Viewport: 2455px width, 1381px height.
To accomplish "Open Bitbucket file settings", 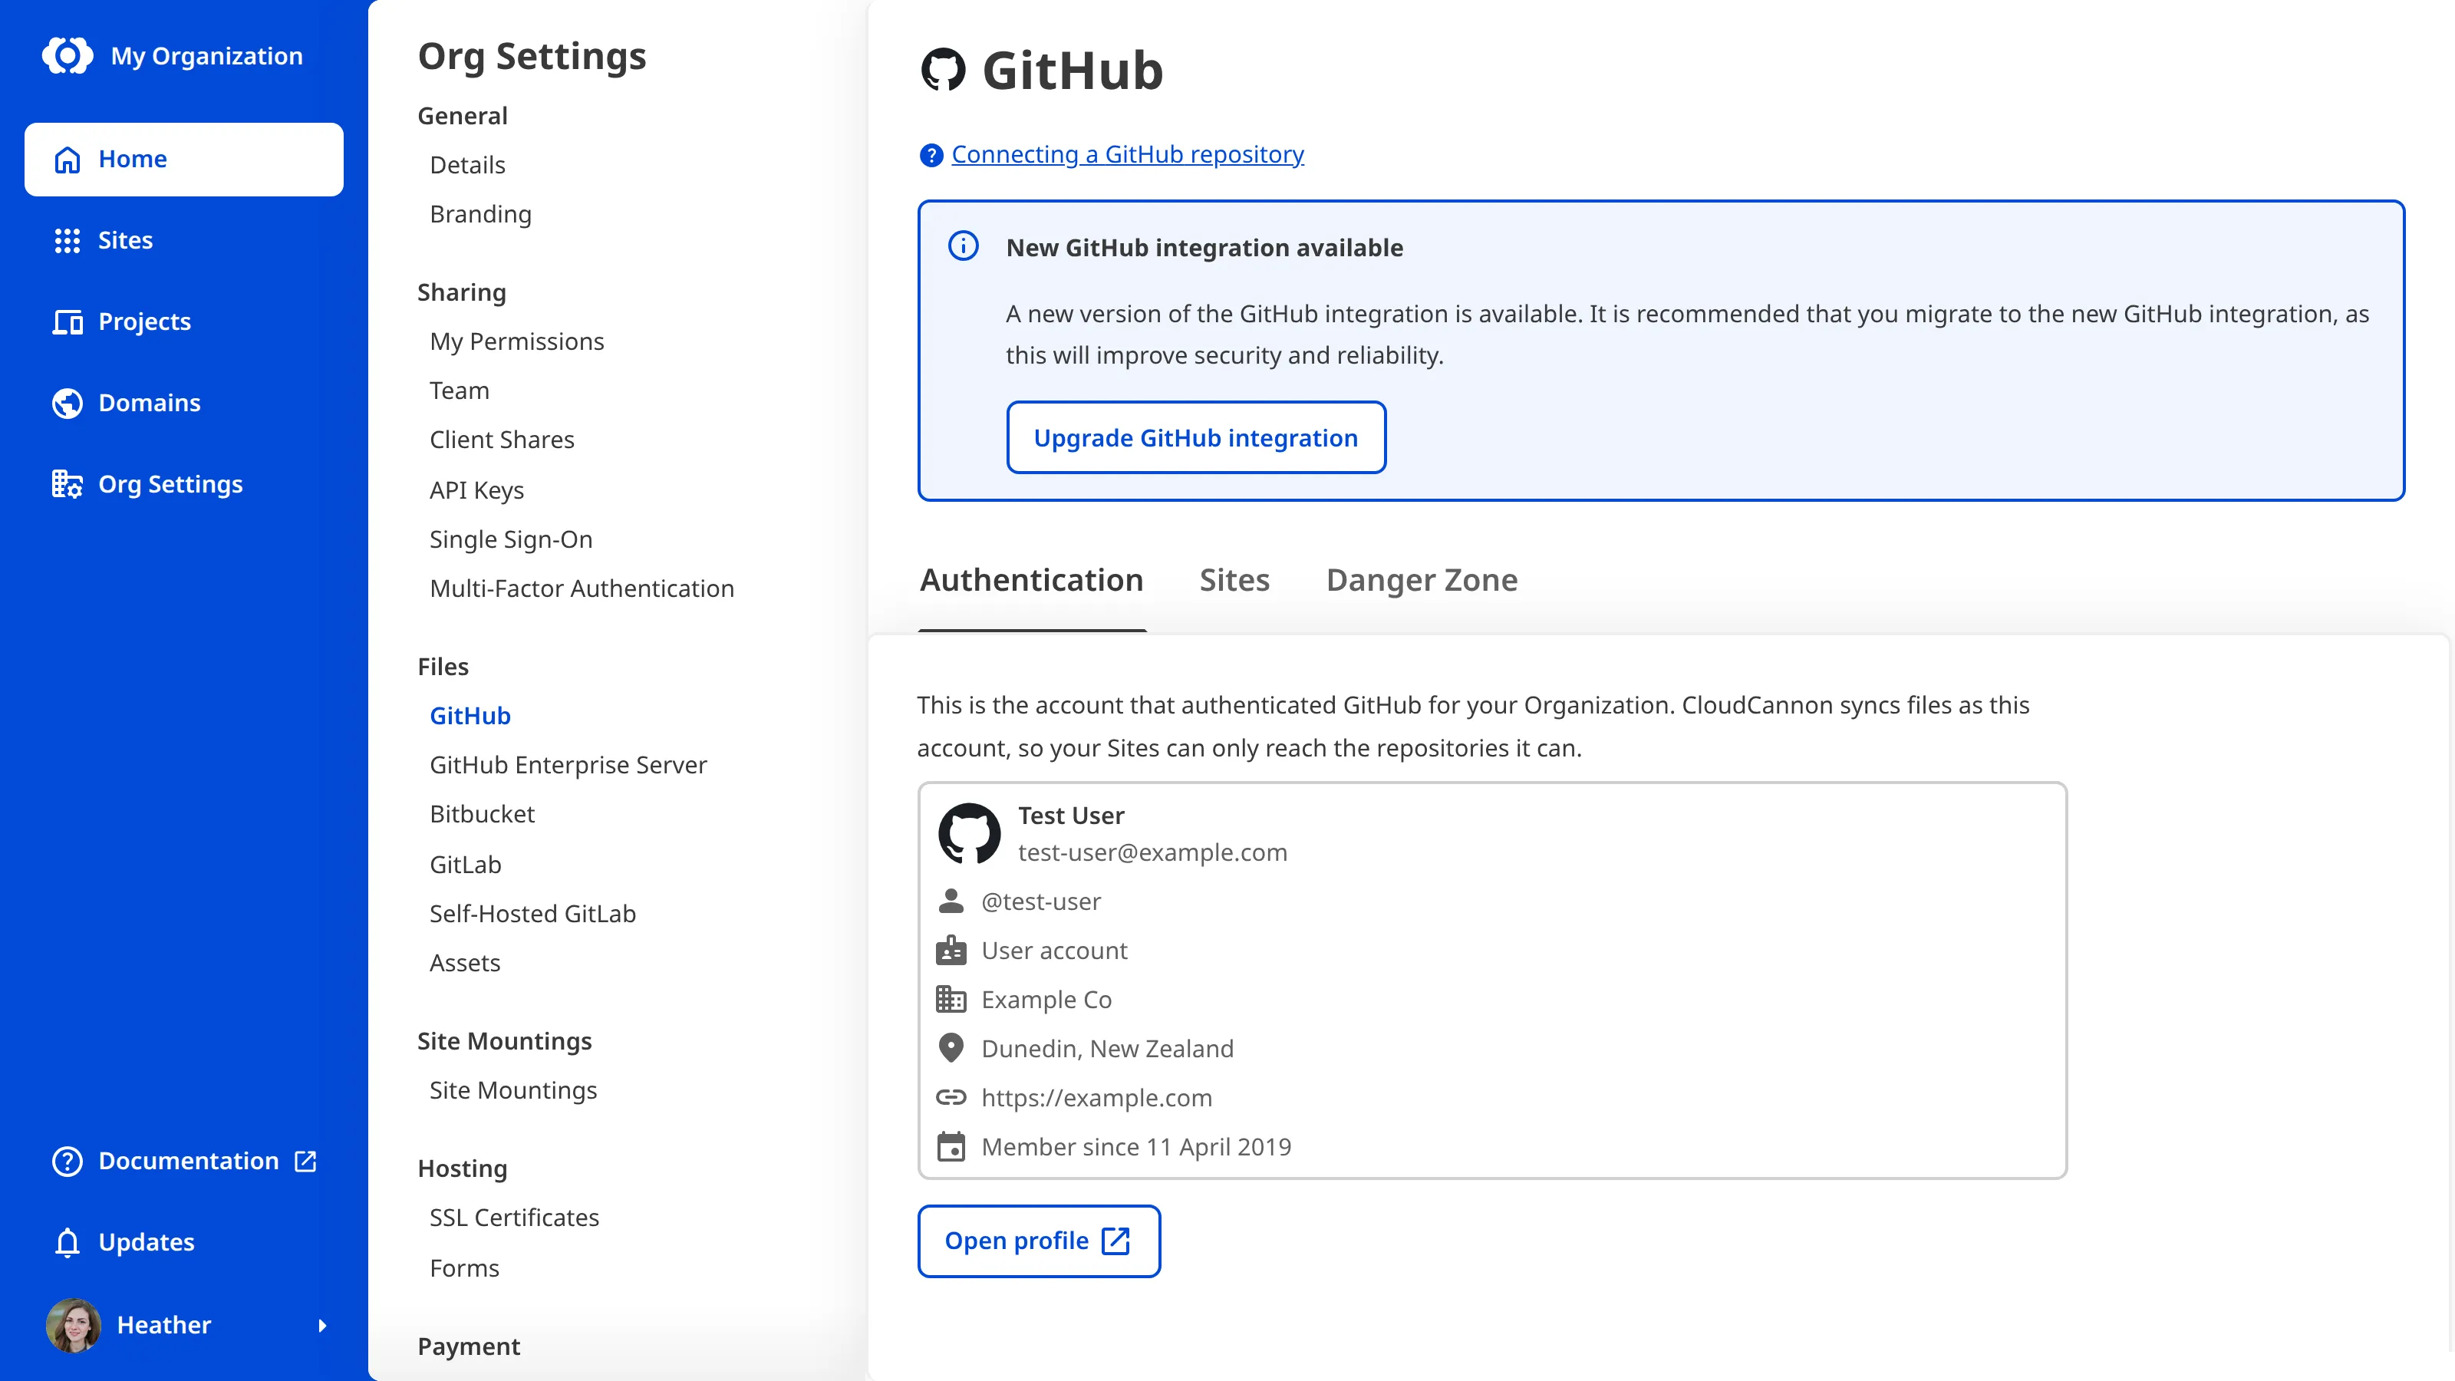I will click(483, 814).
